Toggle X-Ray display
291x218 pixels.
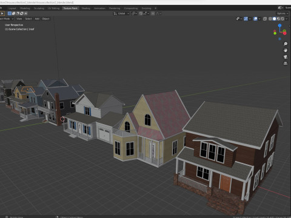[x=265, y=19]
